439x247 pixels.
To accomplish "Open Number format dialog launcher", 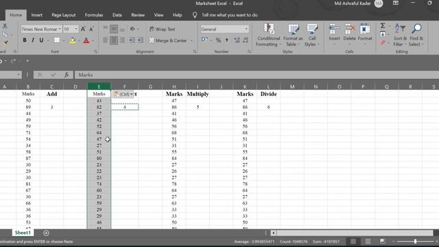I will click(249, 51).
